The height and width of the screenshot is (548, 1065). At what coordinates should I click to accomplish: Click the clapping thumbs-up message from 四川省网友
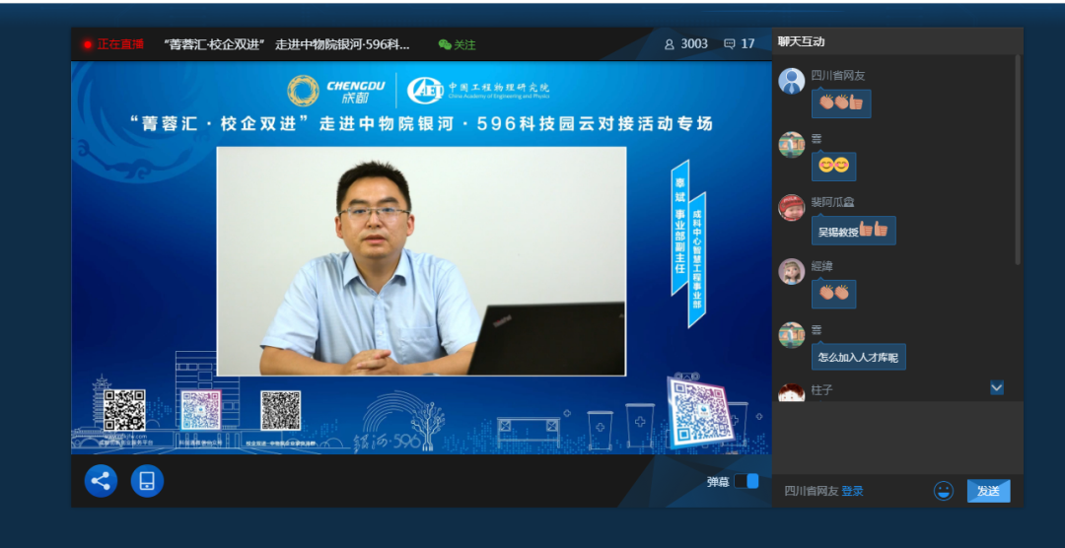click(x=841, y=103)
